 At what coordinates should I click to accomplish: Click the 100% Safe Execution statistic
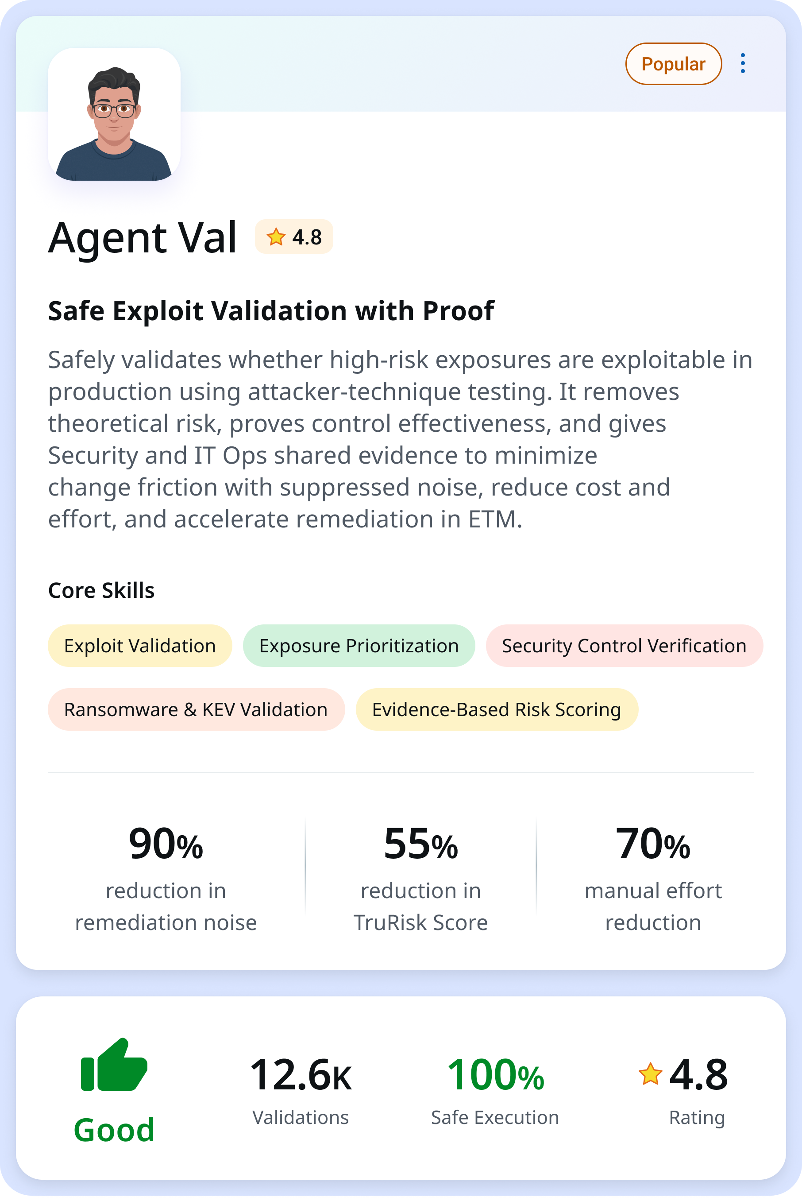494,1090
